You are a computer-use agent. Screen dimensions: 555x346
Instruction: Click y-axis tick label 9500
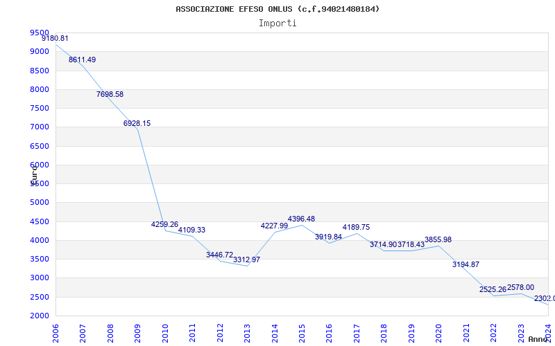click(40, 33)
